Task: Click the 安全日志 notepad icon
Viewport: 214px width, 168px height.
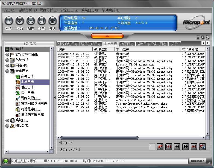Action: [x=12, y=71]
